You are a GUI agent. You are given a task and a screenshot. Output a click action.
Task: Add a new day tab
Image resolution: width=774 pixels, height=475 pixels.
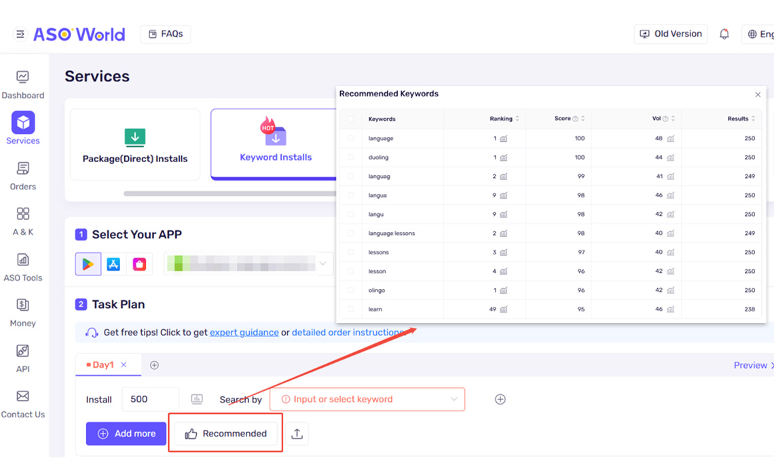(x=154, y=365)
